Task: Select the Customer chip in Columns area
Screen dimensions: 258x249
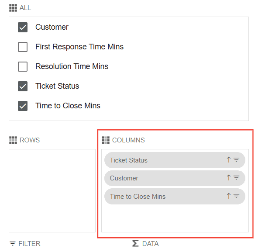Action: coord(175,178)
